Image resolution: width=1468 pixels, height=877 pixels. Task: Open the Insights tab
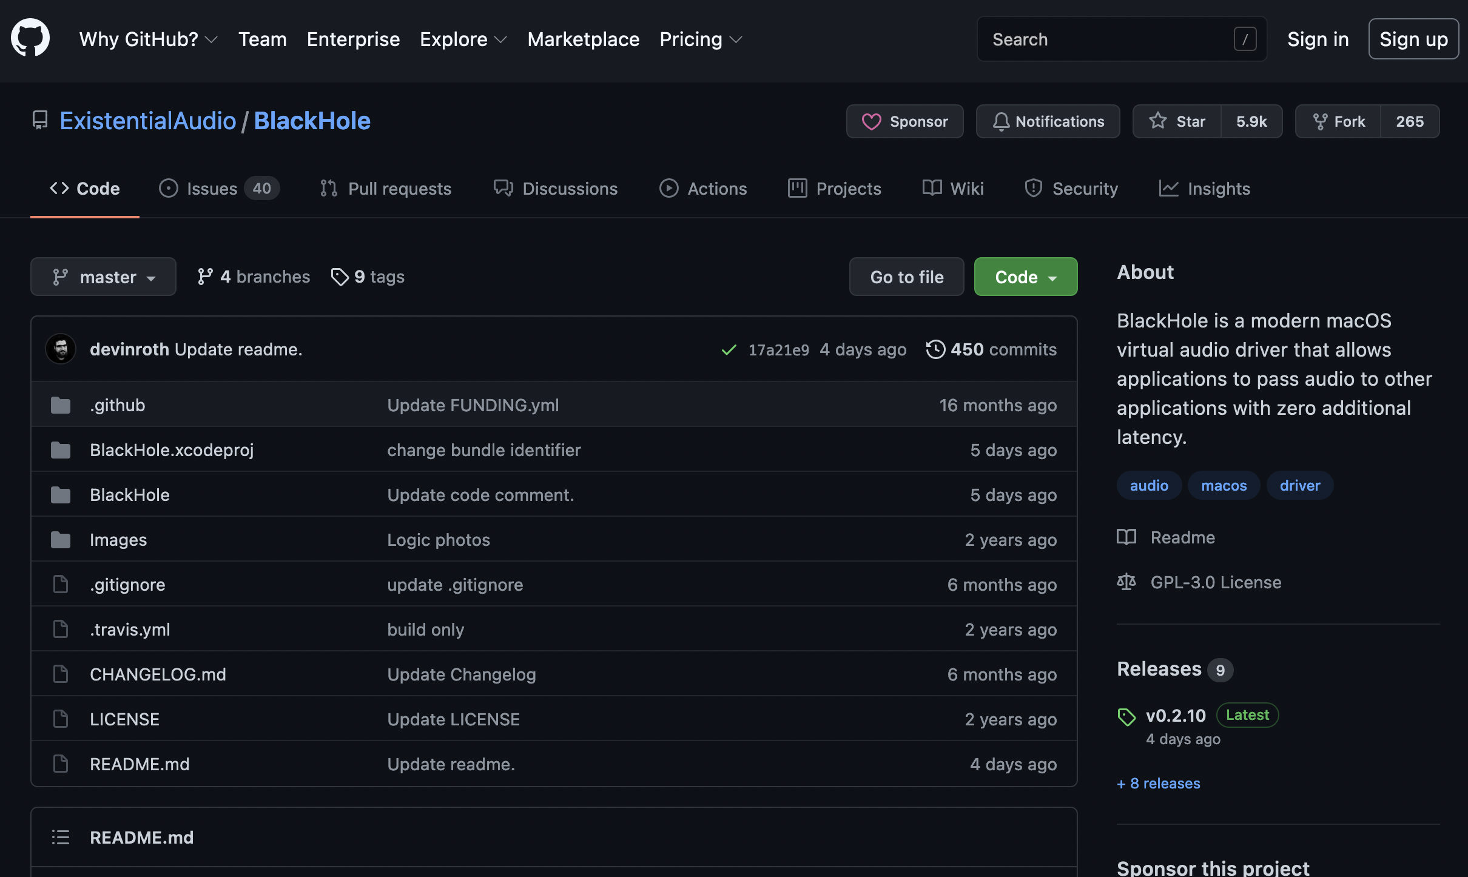[1204, 188]
